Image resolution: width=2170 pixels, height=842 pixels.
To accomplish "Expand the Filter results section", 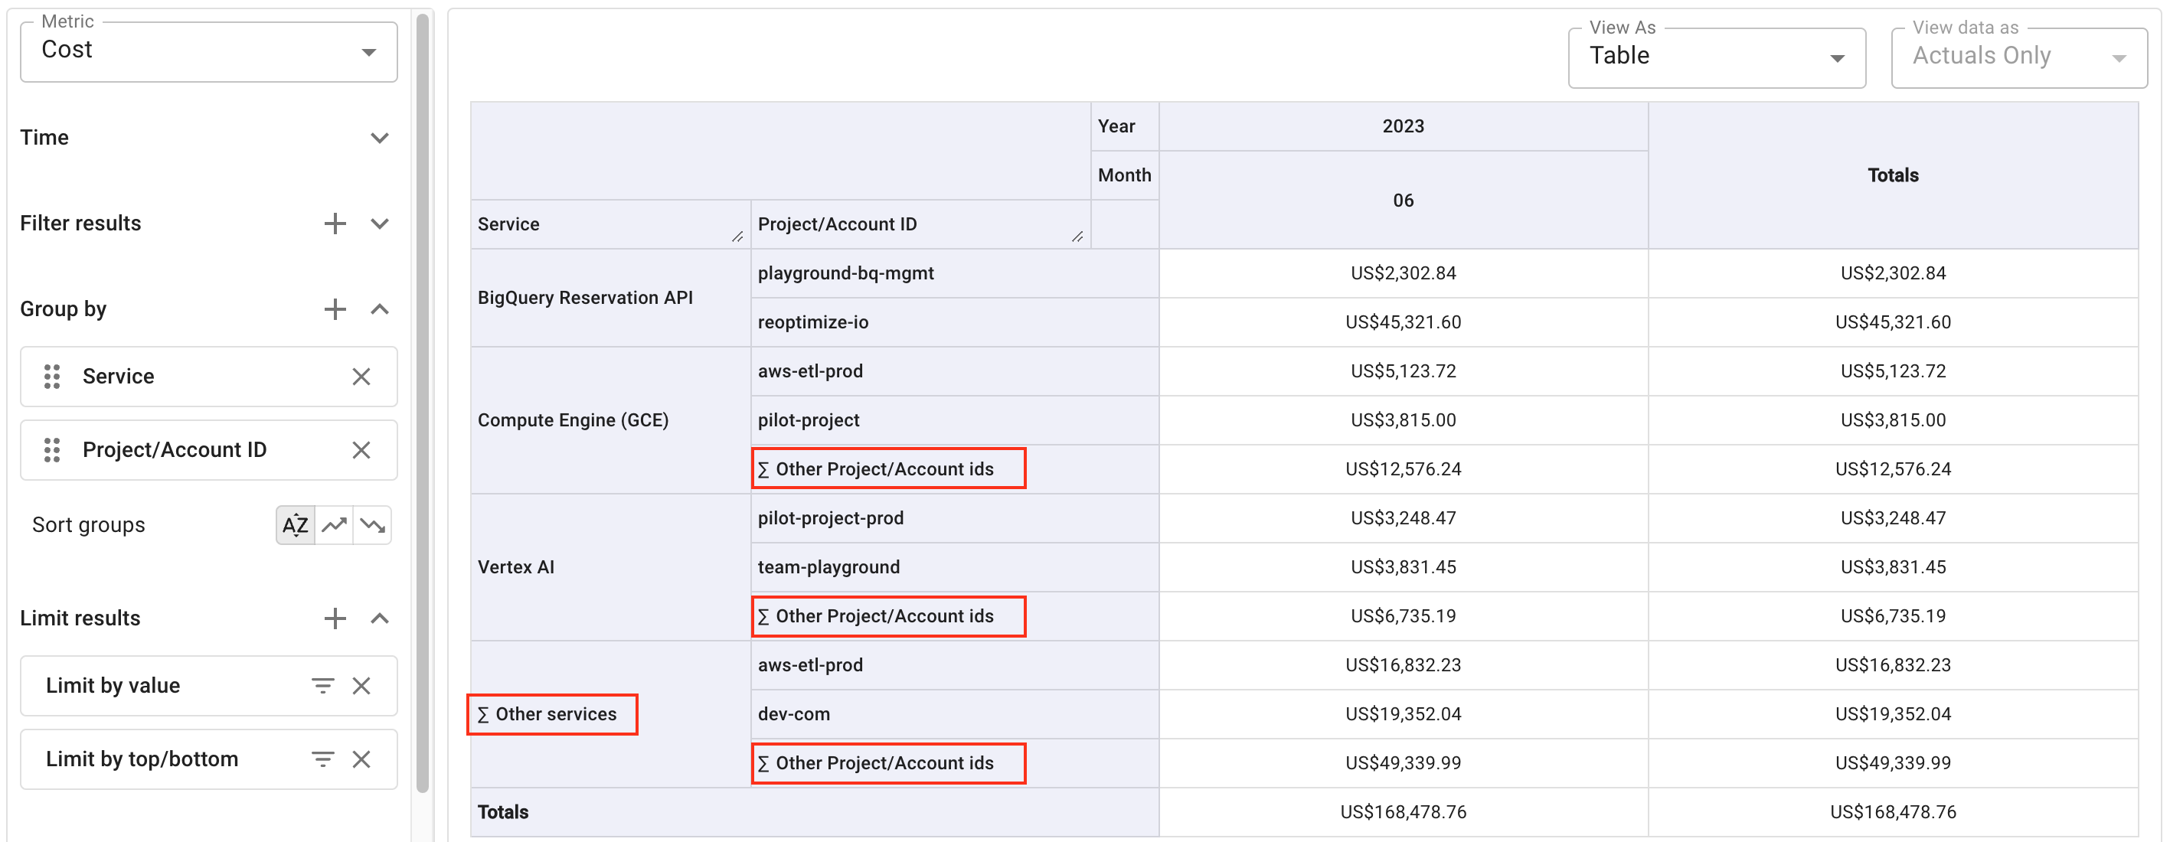I will [x=379, y=224].
